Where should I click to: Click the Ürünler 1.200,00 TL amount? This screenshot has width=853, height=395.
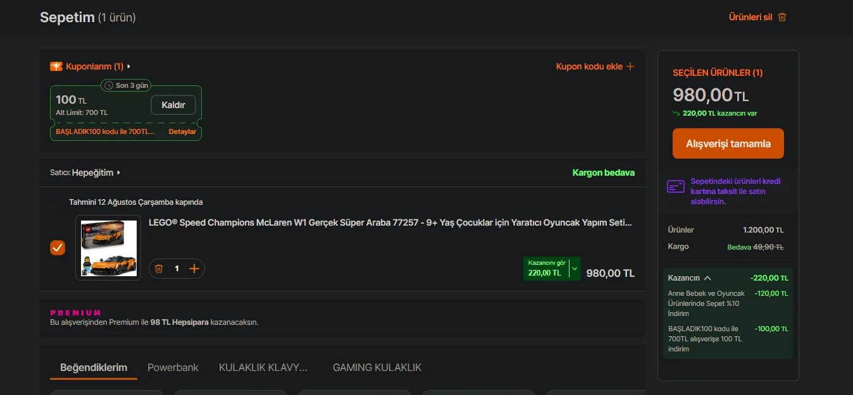click(x=763, y=230)
